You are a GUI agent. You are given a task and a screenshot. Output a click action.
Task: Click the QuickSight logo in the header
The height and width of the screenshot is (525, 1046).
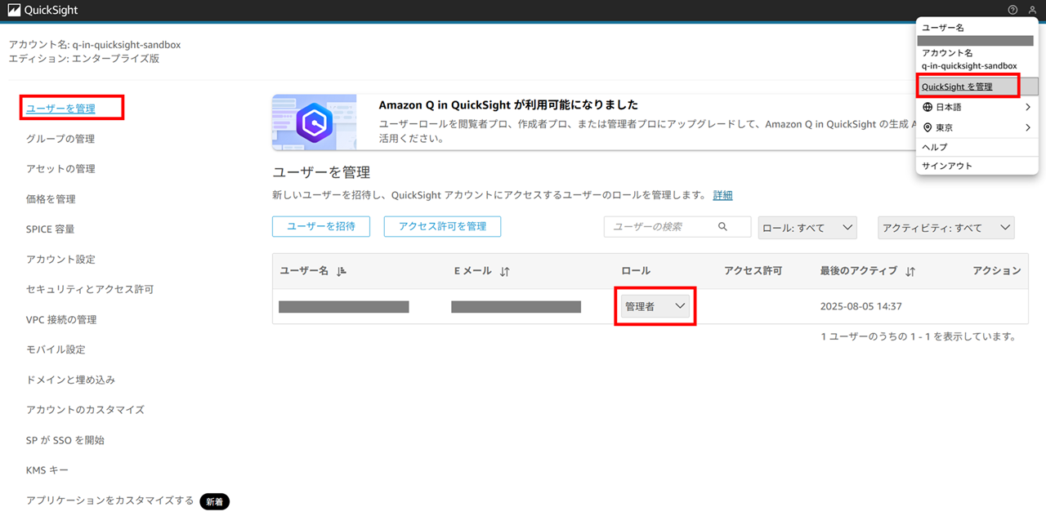click(x=42, y=10)
